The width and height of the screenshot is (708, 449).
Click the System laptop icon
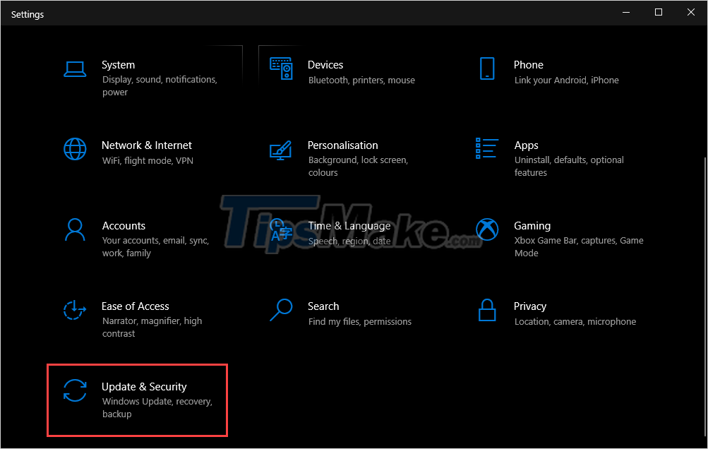[x=75, y=68]
